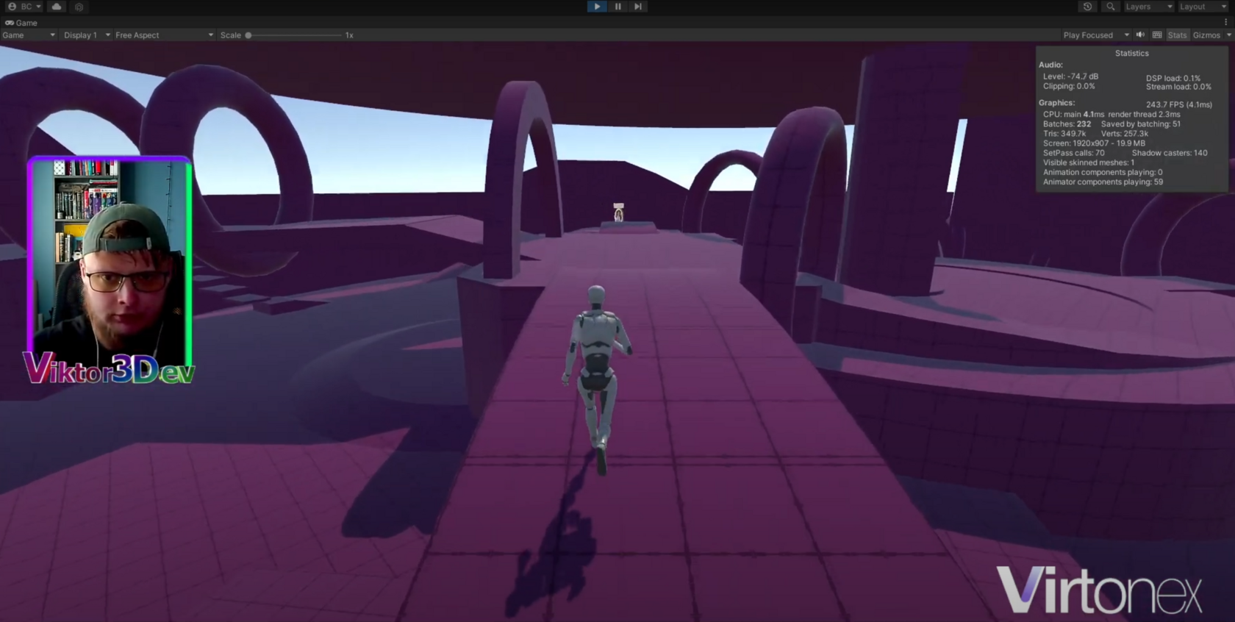Open the Play Focused dropdown
The height and width of the screenshot is (622, 1235).
coord(1095,35)
